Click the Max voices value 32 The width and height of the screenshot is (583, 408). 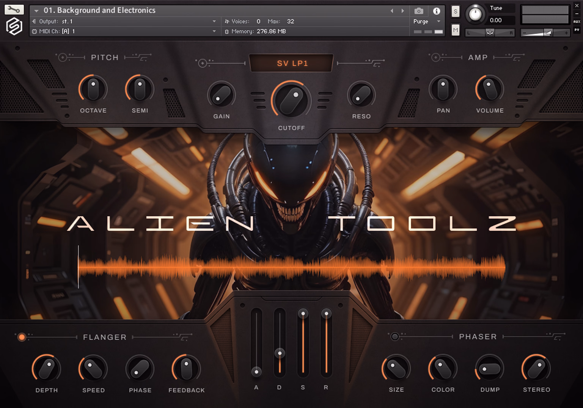(291, 21)
